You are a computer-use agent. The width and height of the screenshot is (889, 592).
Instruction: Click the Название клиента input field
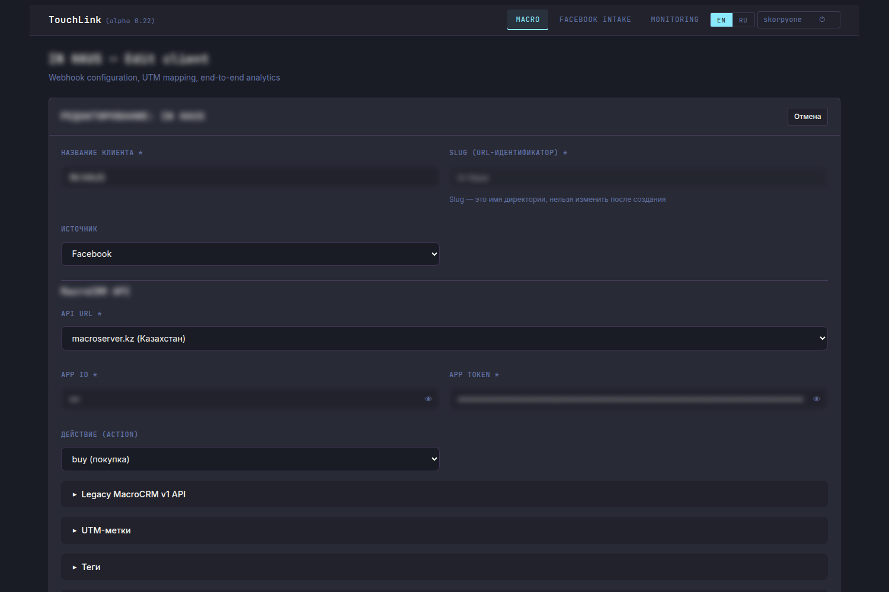(250, 178)
